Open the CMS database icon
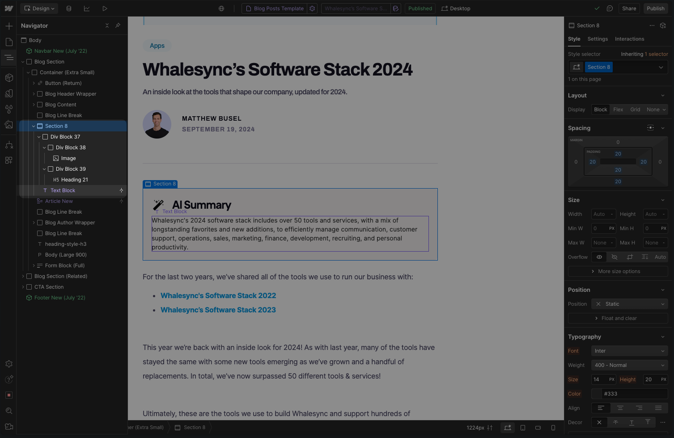Screen dimensions: 674x438 (x=68, y=8)
